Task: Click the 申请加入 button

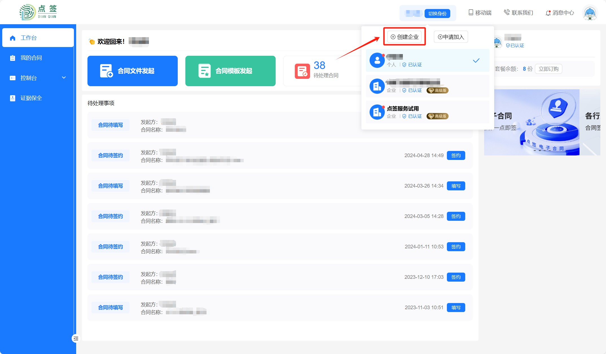Action: (451, 37)
